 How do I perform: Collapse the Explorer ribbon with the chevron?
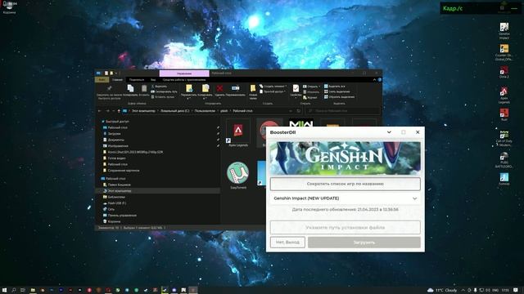tap(374, 80)
